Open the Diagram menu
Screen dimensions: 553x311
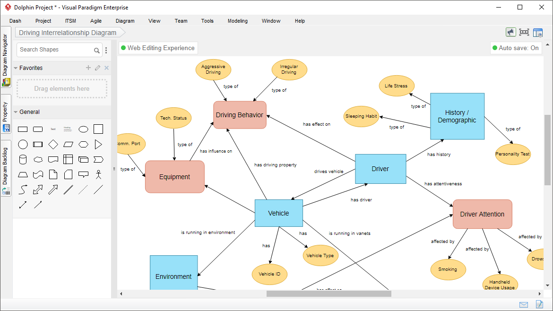(x=125, y=21)
